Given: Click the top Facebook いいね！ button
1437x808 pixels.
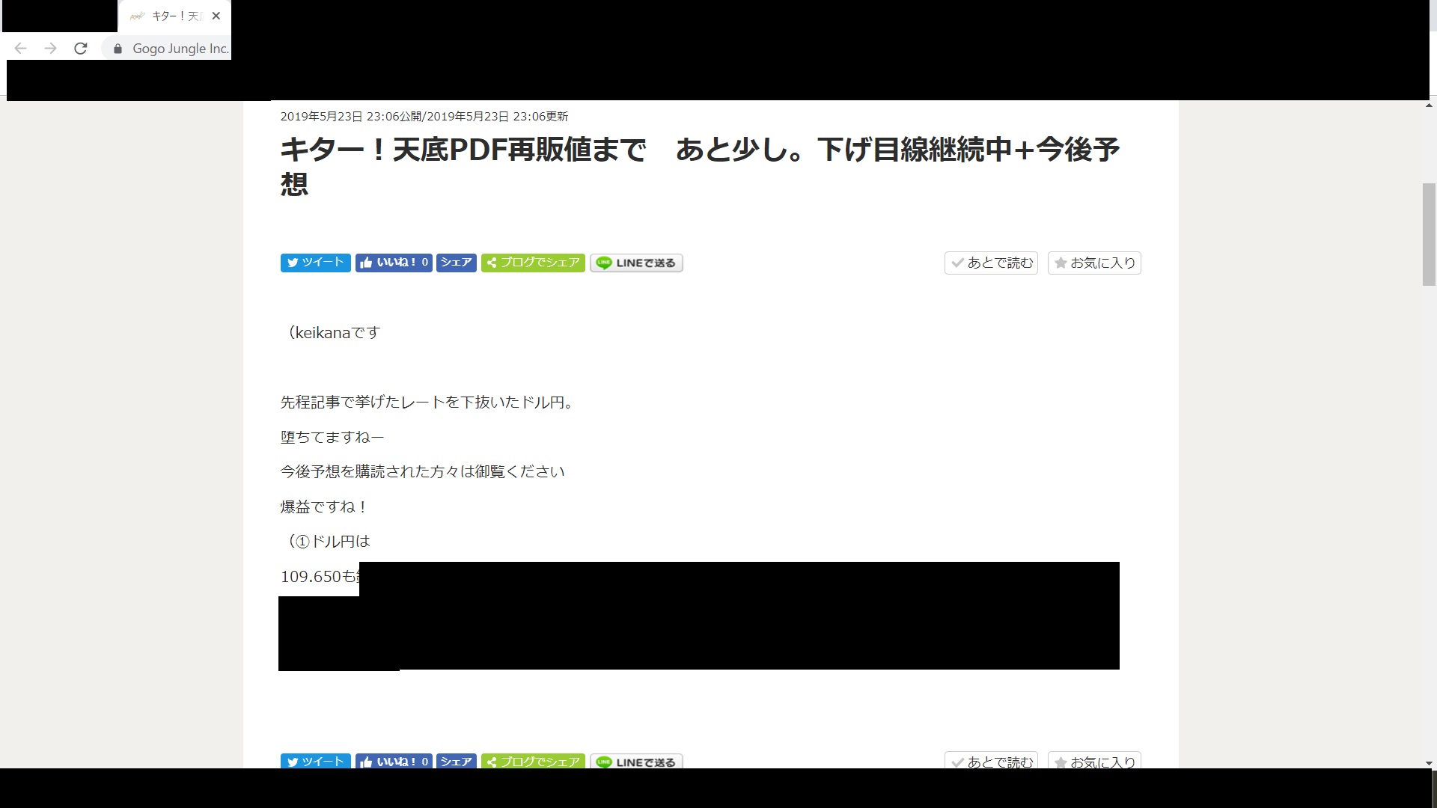Looking at the screenshot, I should [x=394, y=263].
